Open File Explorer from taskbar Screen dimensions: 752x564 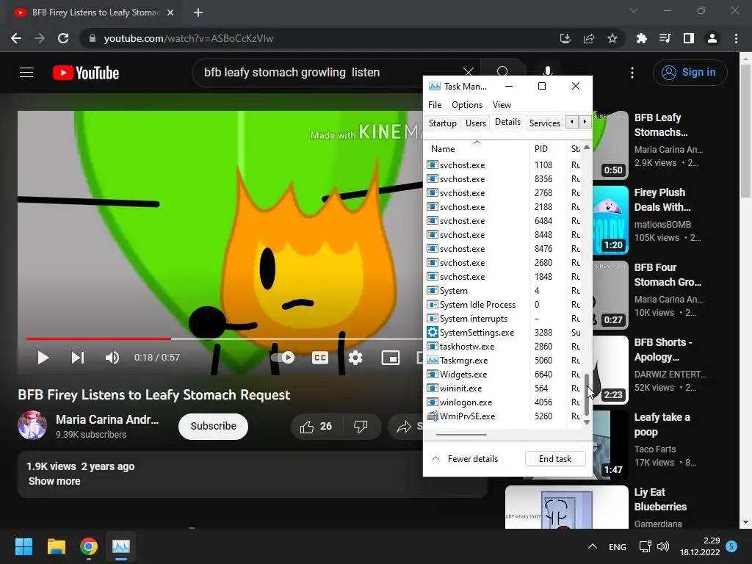click(56, 546)
